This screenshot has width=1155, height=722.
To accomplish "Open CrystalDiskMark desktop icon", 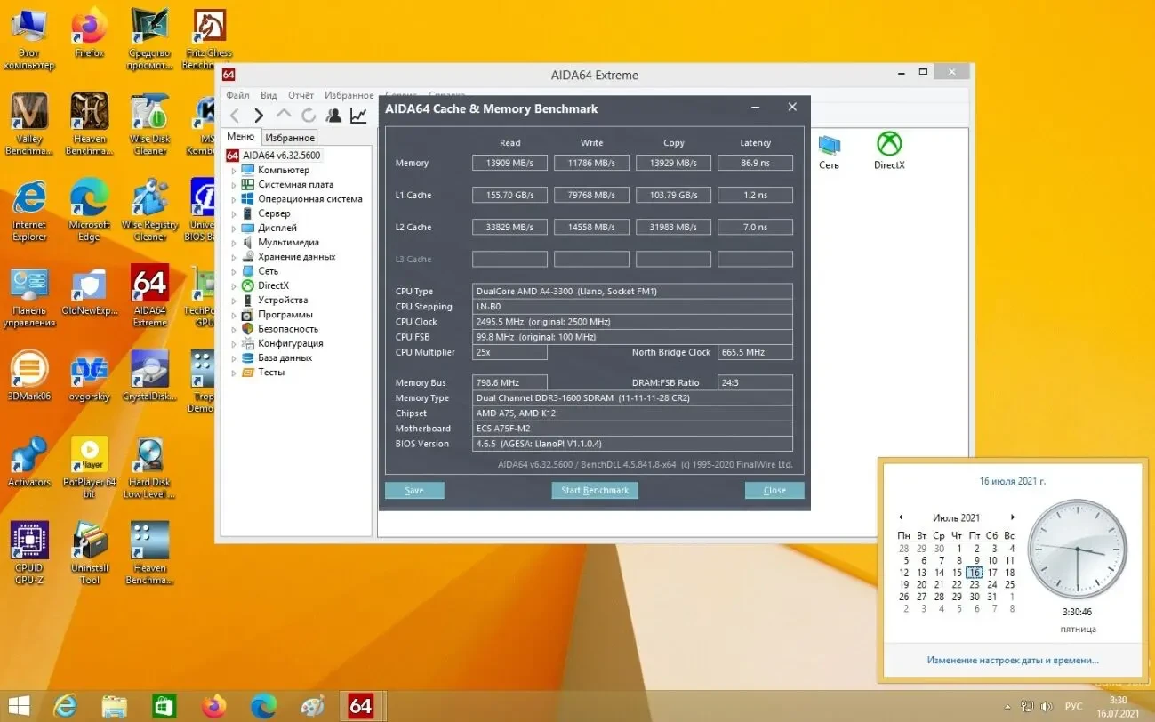I will click(x=148, y=369).
